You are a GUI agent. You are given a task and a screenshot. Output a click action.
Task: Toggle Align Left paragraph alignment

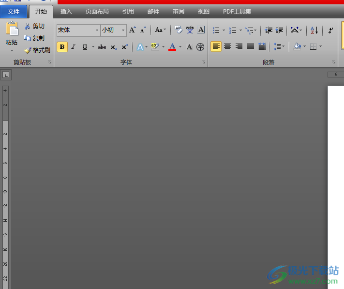pos(216,46)
